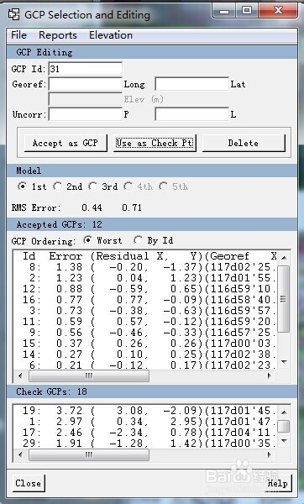Screen dimensions: 304x504
Task: Select GCP row with Id 9
Action: click(145, 333)
